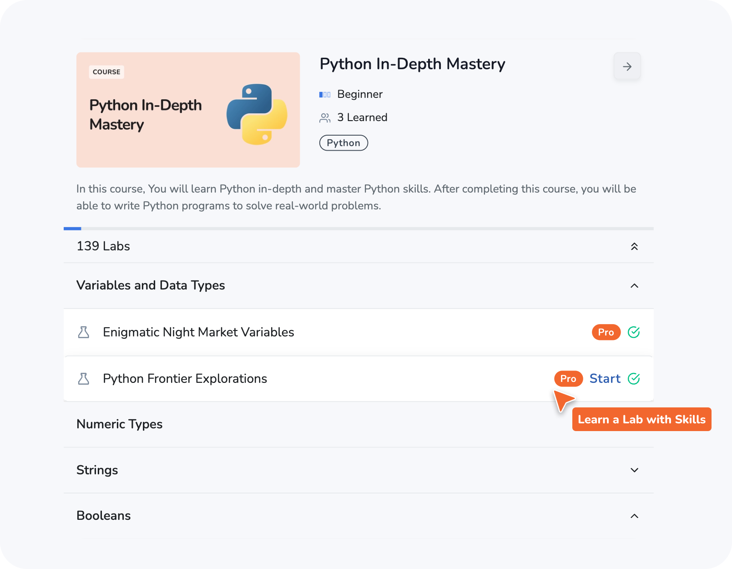Click the Python tag pill
The width and height of the screenshot is (732, 569).
coord(343,143)
